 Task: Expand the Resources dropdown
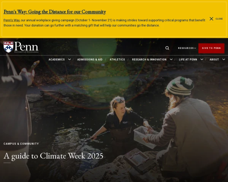click(x=187, y=48)
